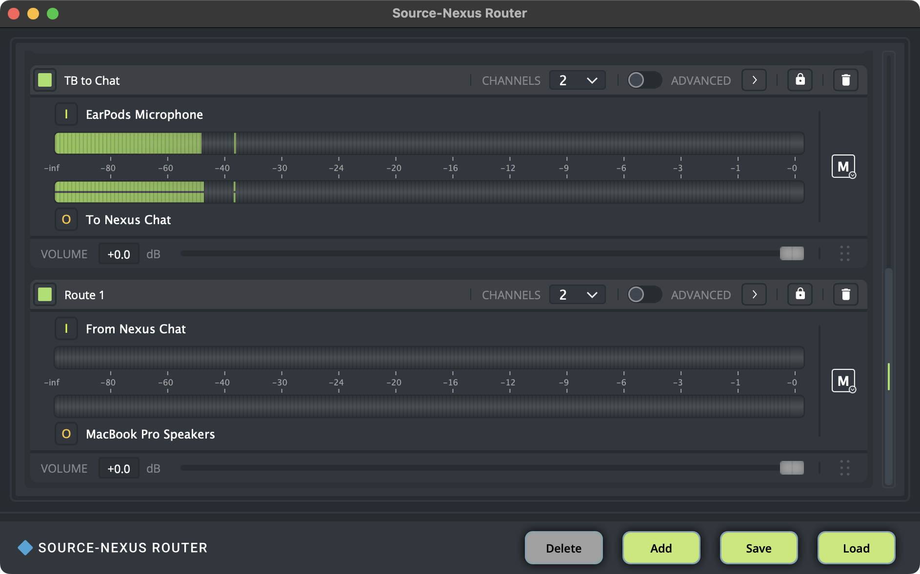Enable Advanced toggle for Route 1

coord(644,294)
